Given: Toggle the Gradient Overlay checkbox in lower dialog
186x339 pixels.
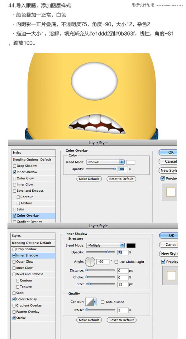Looking at the screenshot, I should tap(14, 306).
